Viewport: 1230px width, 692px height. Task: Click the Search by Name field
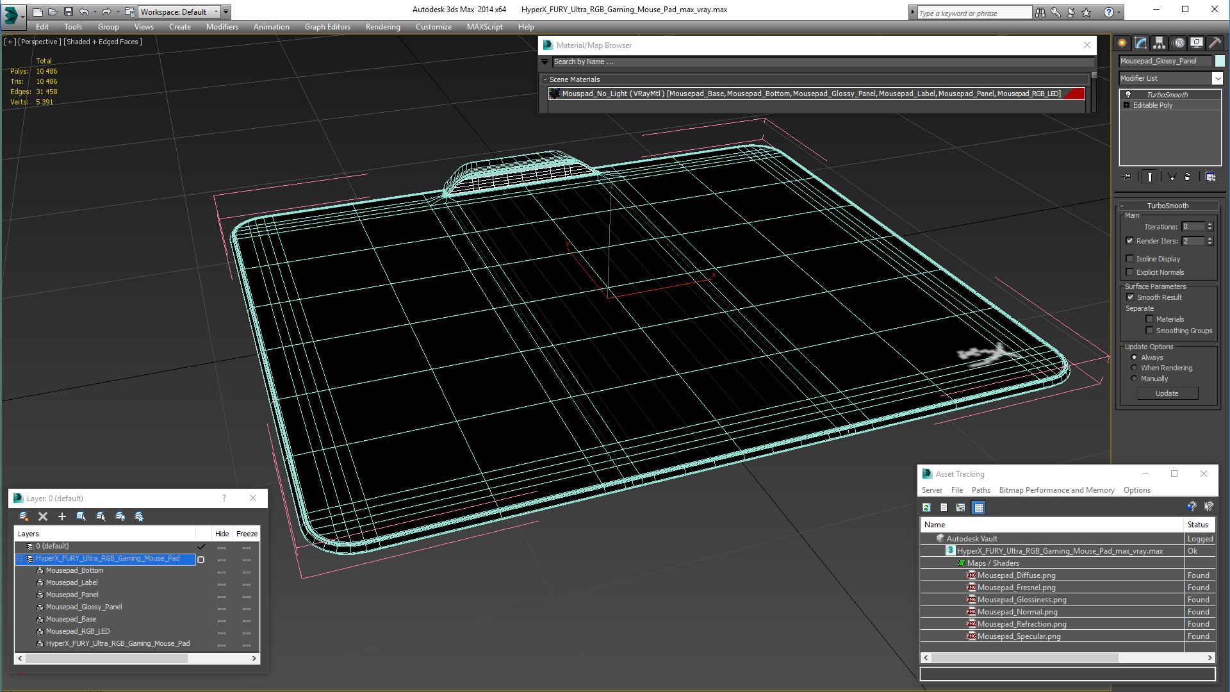(823, 62)
